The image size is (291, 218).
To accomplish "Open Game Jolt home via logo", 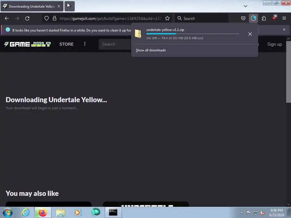I will [28, 44].
